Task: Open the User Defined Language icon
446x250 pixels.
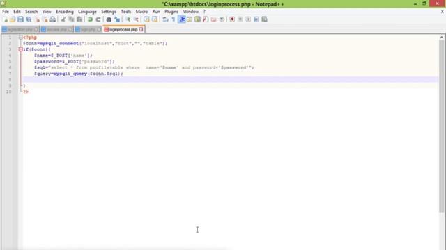Action: click(190, 19)
